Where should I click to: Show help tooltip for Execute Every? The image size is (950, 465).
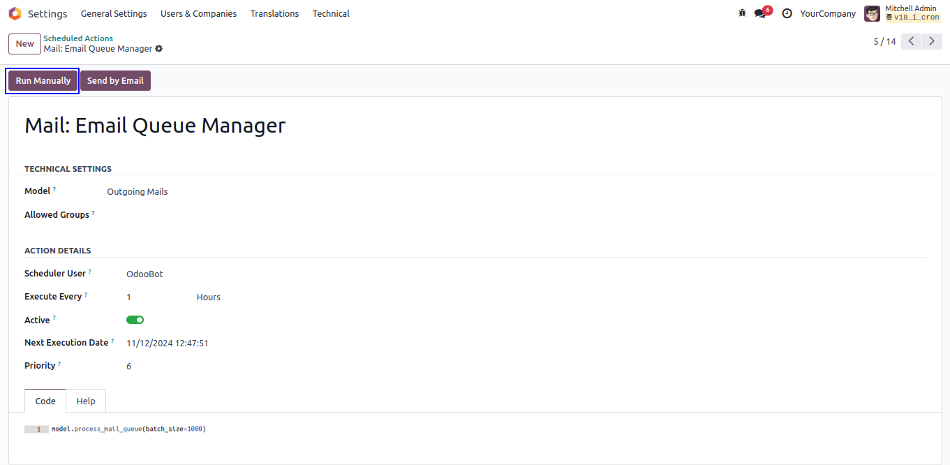pos(86,295)
